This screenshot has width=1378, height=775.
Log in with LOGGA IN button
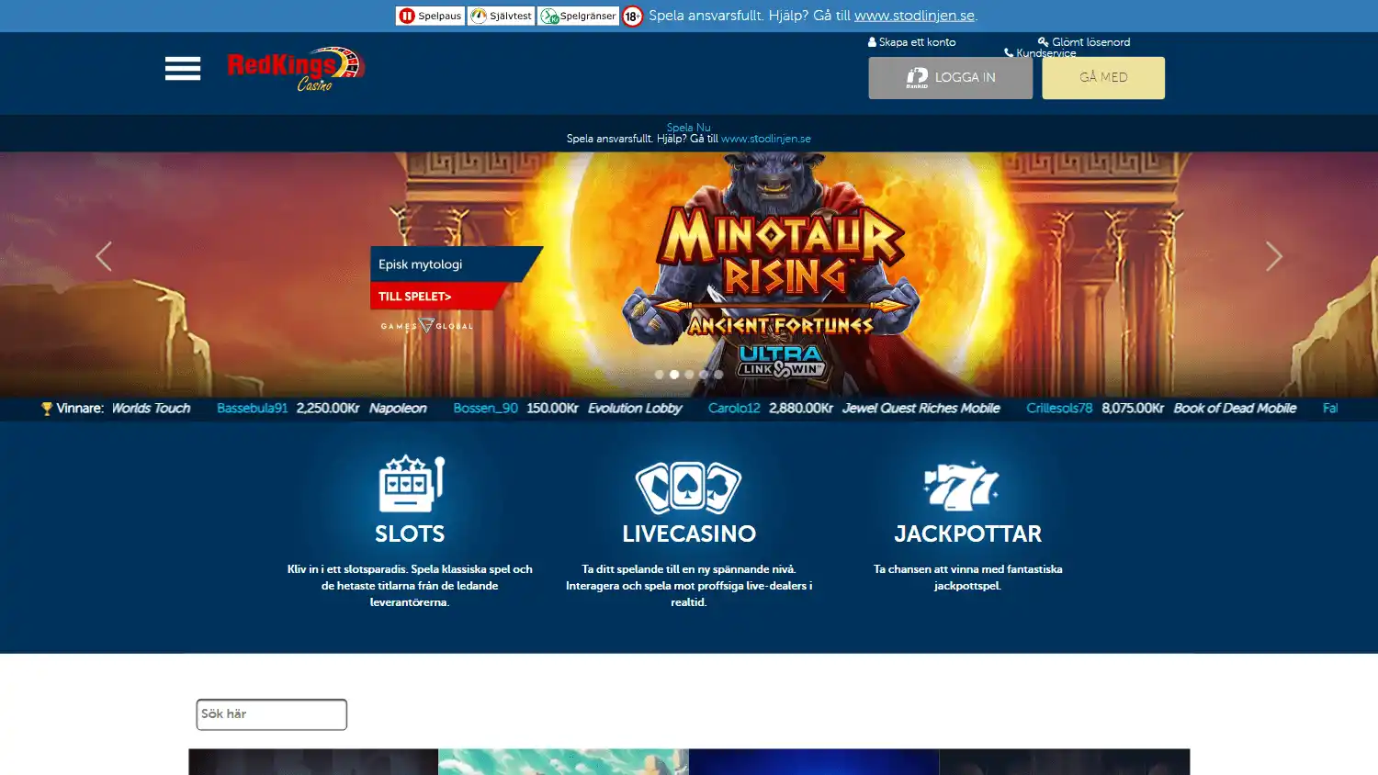951,78
